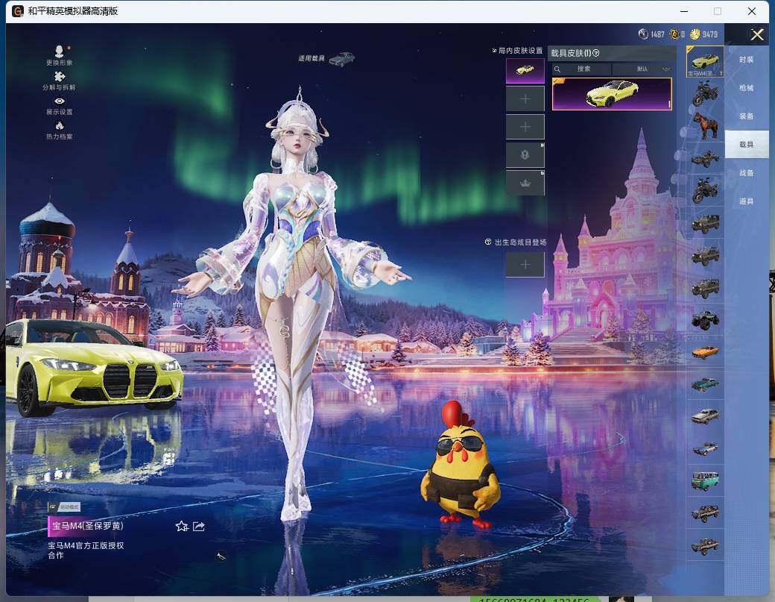
Task: Click the 宝马M4(圣保罗黄) name banner
Action: pos(88,526)
